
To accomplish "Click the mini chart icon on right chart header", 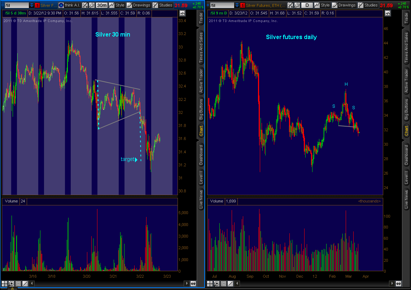I will click(x=388, y=13).
